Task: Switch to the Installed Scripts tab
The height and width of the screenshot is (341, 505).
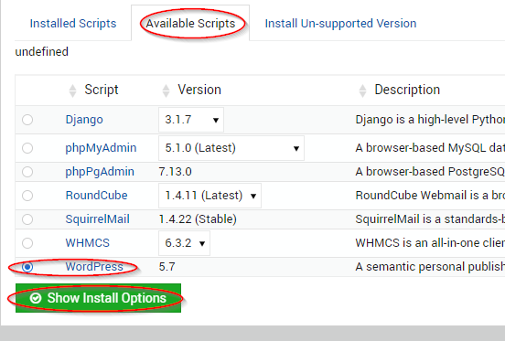Action: tap(73, 24)
